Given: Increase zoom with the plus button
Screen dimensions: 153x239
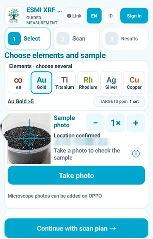Looking at the screenshot, I should click(136, 123).
